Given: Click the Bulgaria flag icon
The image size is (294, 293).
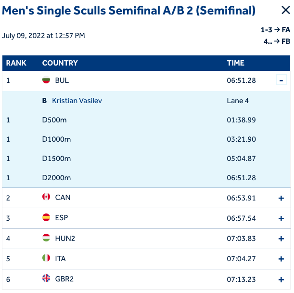Looking at the screenshot, I should click(46, 80).
